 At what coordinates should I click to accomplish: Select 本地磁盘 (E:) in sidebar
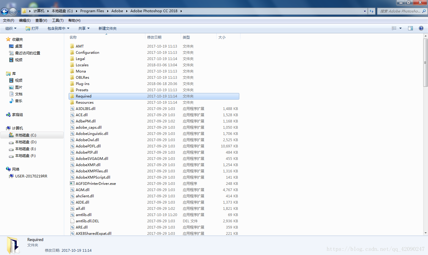tap(26, 149)
